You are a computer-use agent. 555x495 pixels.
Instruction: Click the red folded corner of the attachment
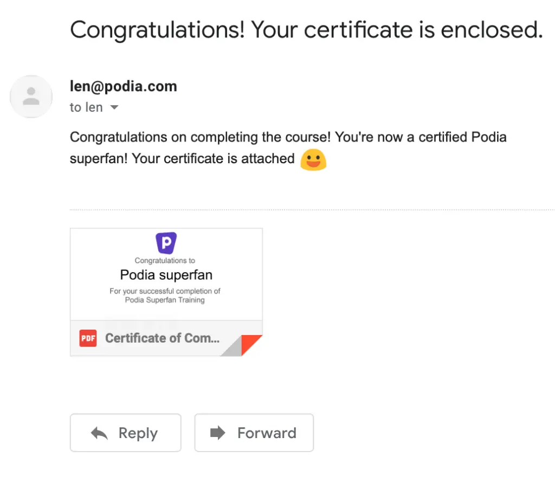tap(252, 344)
